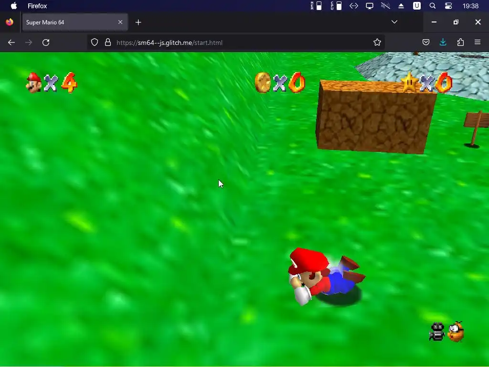Click the muted sound icon in the menu bar
489x367 pixels.
[x=385, y=6]
